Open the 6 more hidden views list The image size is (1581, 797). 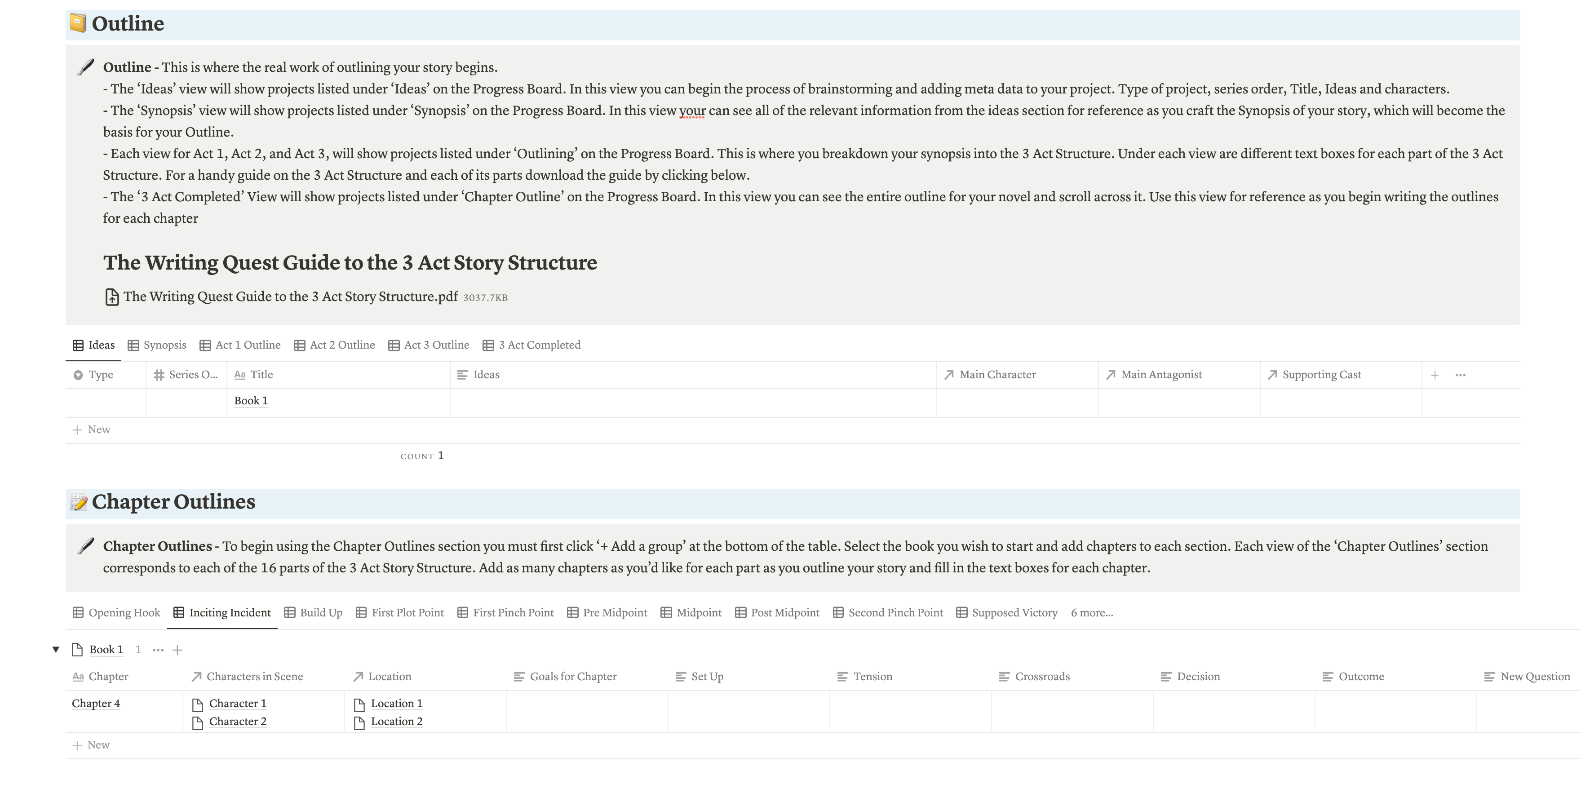[x=1093, y=612]
